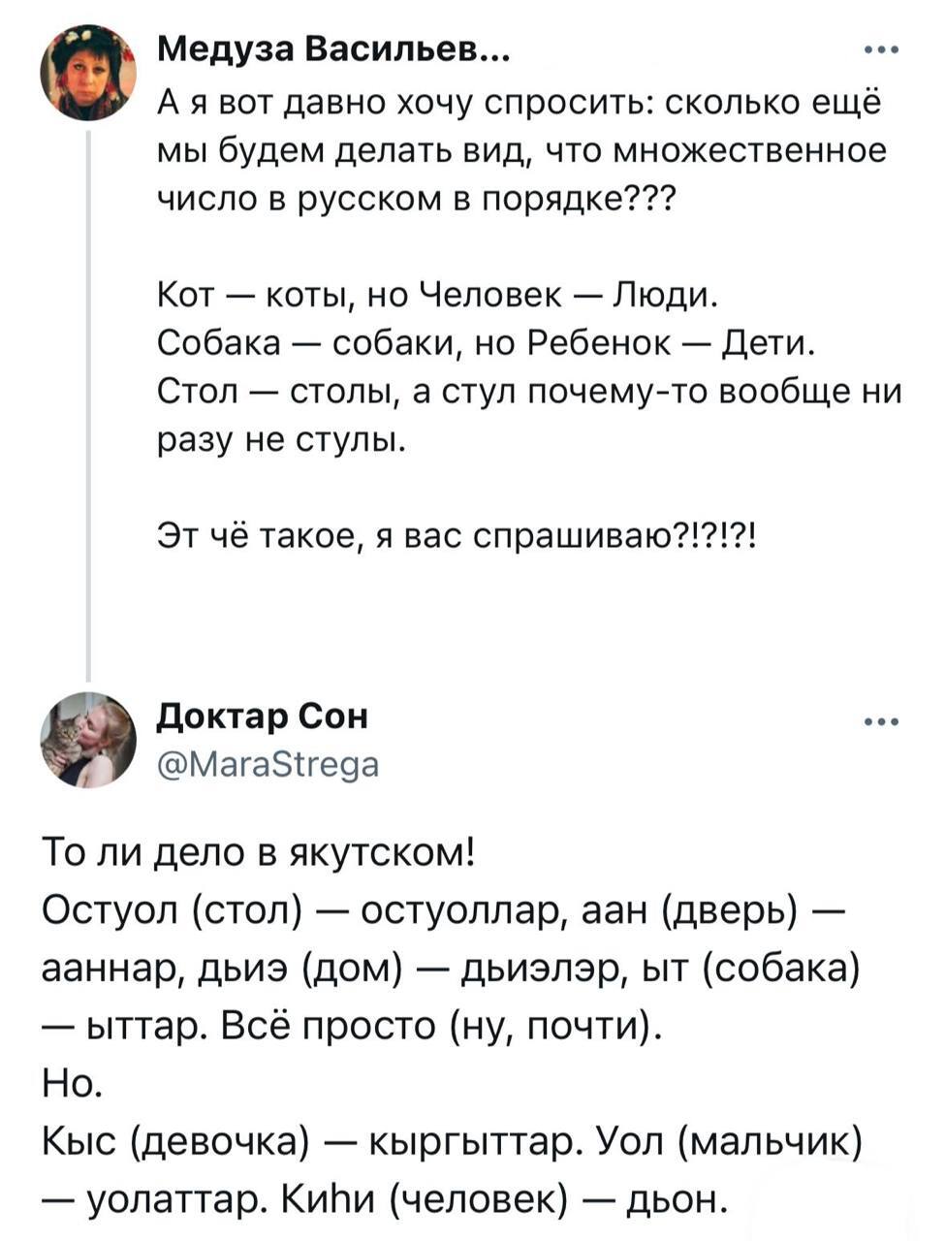The image size is (945, 1241).
Task: Click the line 'Кот — коты, но Человек — Люди.'
Action: tap(437, 293)
